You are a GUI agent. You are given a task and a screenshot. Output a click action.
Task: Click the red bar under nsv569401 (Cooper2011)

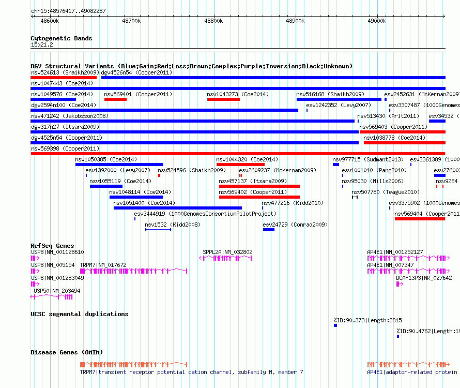click(116, 99)
